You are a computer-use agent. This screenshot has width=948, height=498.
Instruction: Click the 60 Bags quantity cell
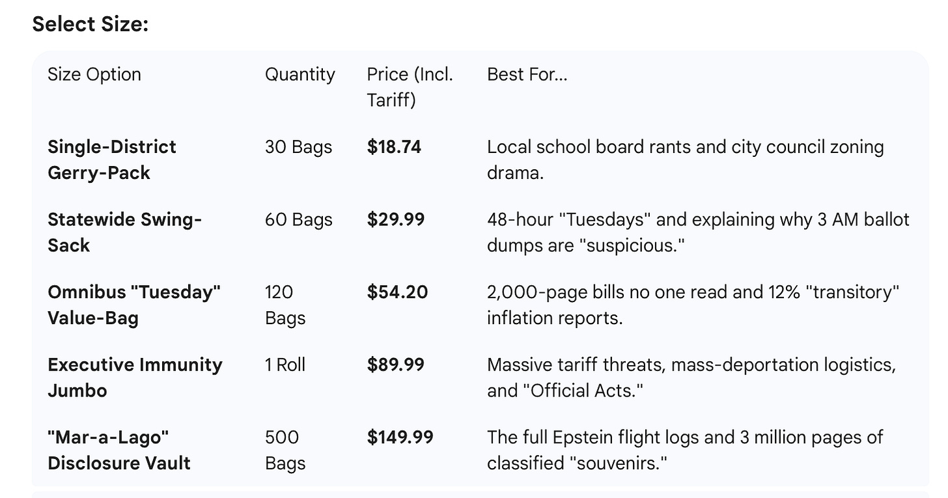299,219
